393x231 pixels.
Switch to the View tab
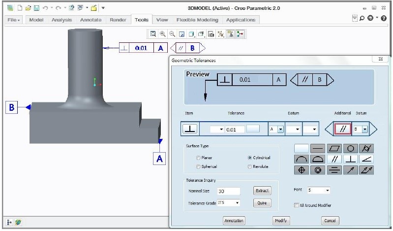coord(162,20)
